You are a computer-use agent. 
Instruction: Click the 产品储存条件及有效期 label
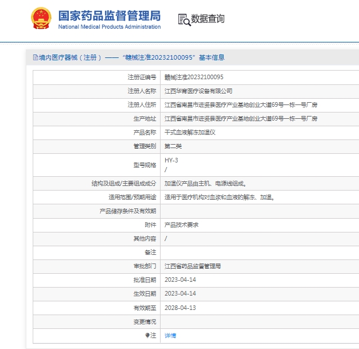[x=128, y=211]
